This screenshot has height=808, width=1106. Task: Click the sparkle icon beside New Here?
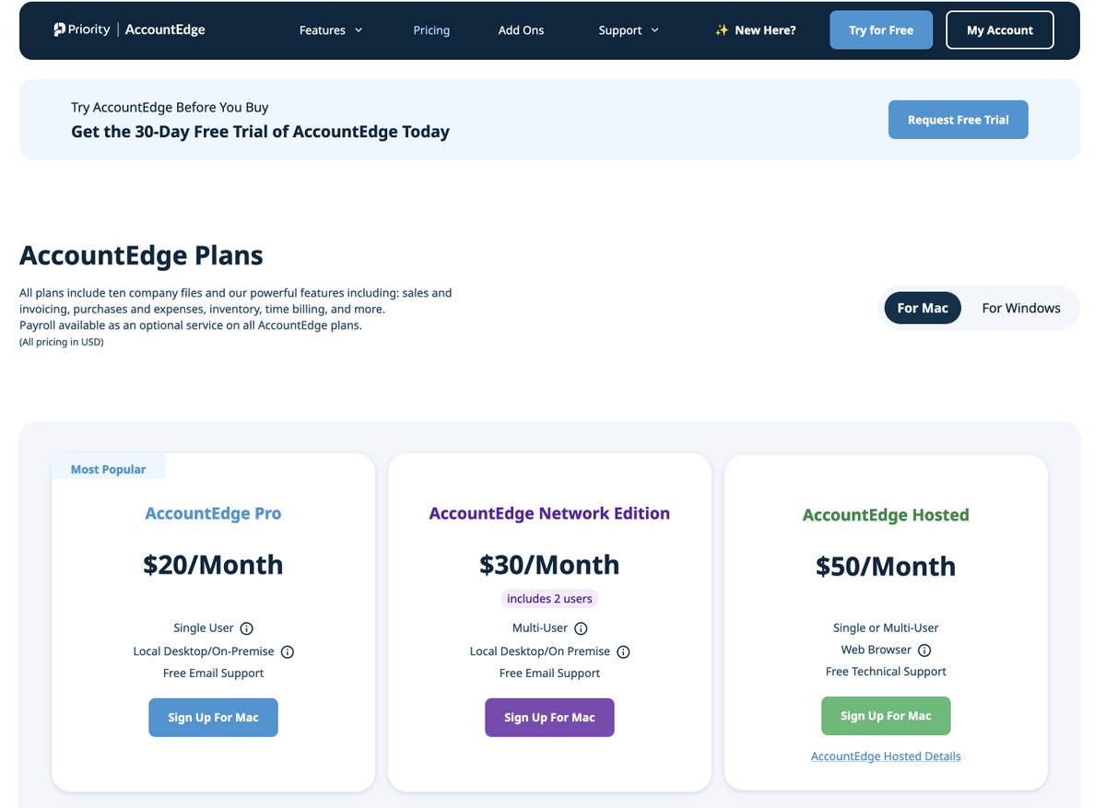click(x=722, y=30)
